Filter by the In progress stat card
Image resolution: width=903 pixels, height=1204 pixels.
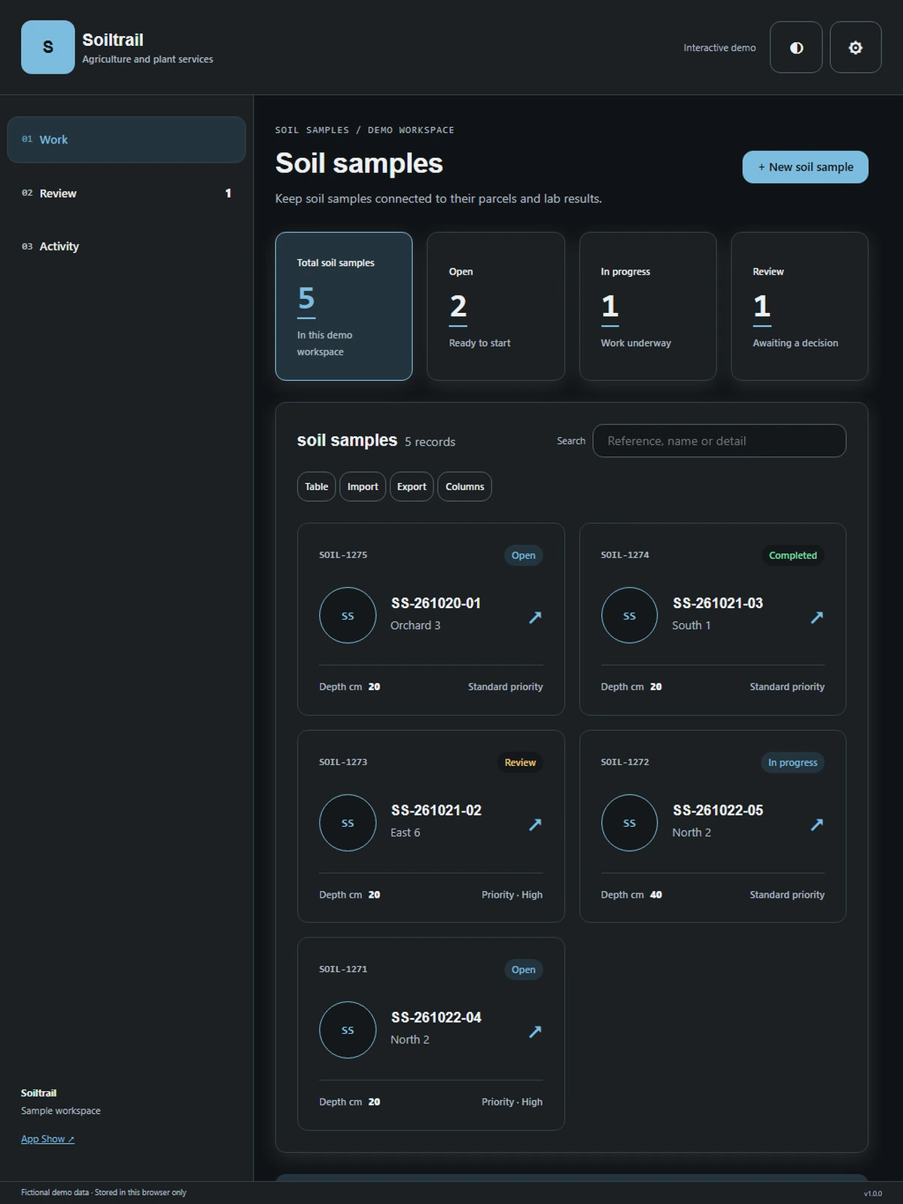point(648,306)
